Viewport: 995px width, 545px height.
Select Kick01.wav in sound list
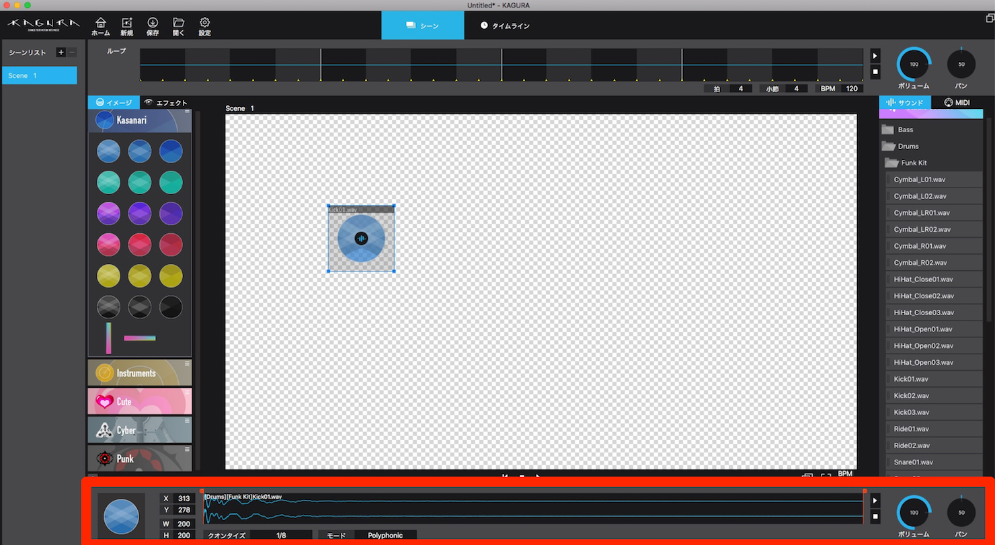click(x=934, y=379)
